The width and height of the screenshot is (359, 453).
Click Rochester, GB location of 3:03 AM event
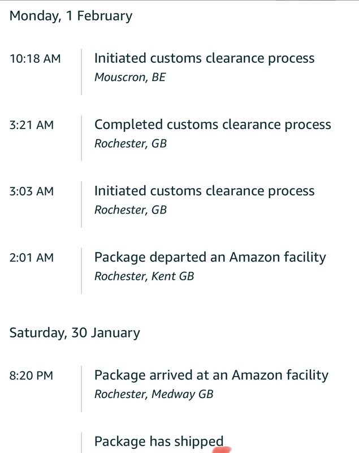(130, 210)
